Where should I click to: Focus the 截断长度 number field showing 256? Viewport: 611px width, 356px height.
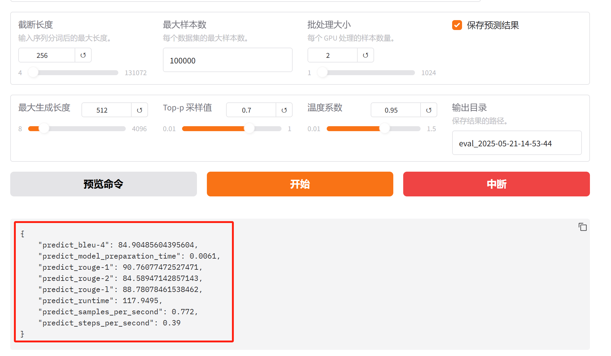pyautogui.click(x=47, y=55)
